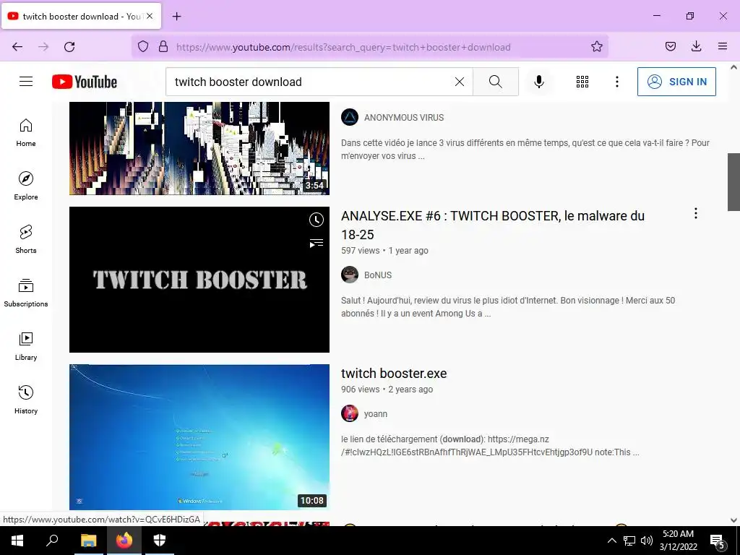
Task: Open File Explorer from taskbar
Action: (88, 541)
